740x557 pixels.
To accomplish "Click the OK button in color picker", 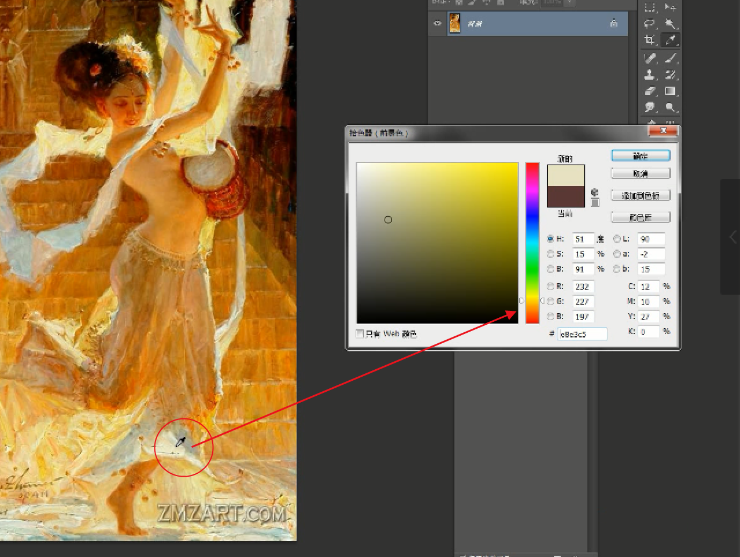I will coord(641,155).
